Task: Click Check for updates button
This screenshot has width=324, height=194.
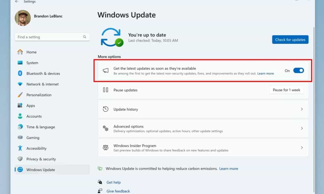Action: pos(290,39)
